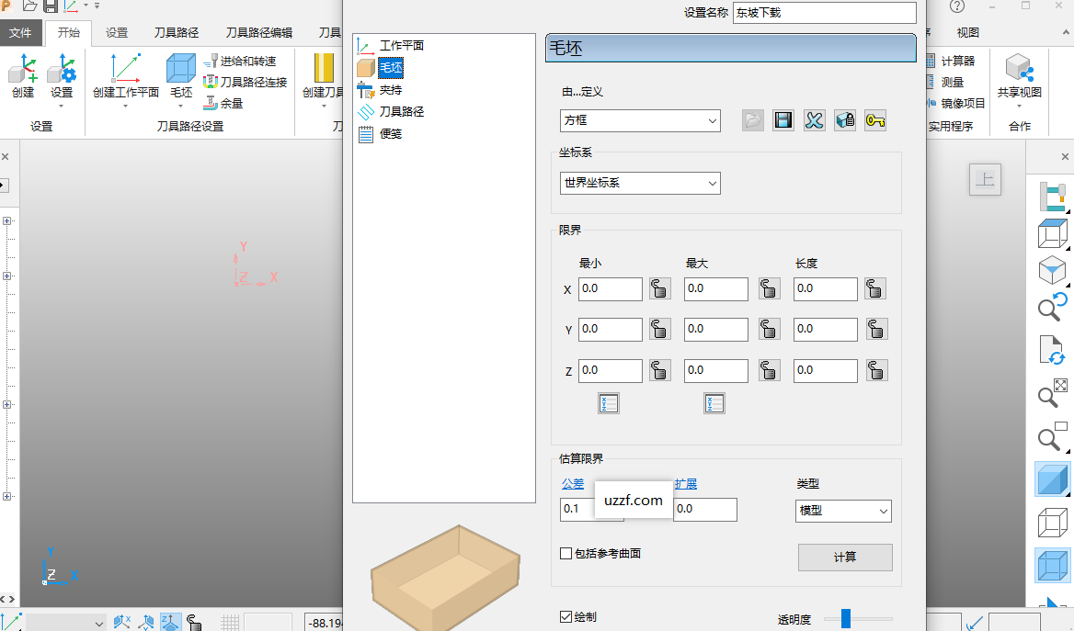The height and width of the screenshot is (631, 1074).
Task: Click the 毛坯 block icon in ribbon
Action: tap(181, 70)
